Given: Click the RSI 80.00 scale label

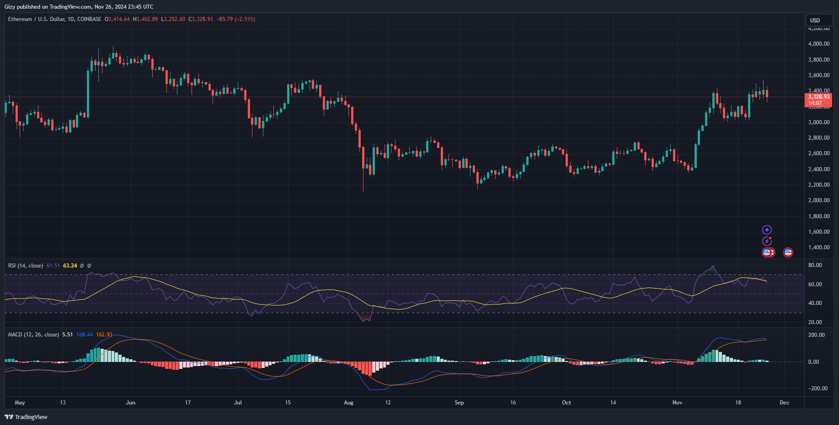Looking at the screenshot, I should point(815,265).
